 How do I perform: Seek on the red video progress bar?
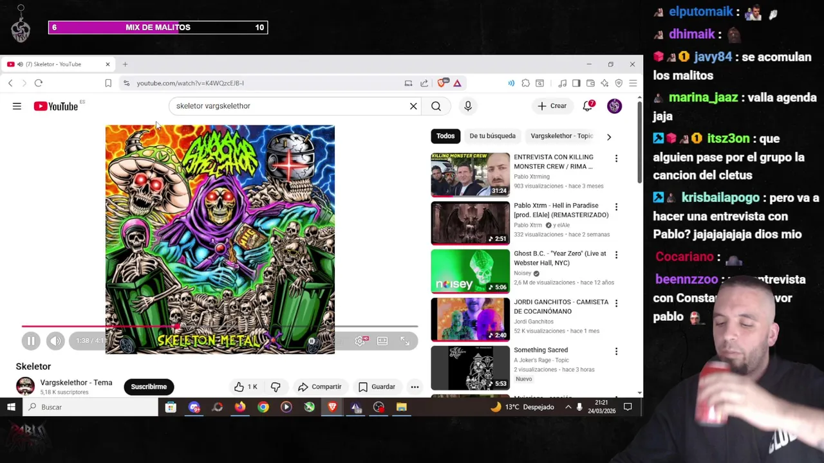point(220,327)
